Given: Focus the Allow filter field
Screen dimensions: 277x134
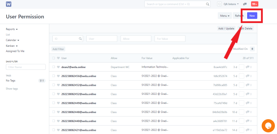Looking at the screenshot, I should [136, 39].
